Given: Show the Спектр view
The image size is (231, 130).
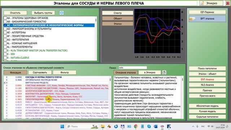Looking at the screenshot, I should pos(118,13).
